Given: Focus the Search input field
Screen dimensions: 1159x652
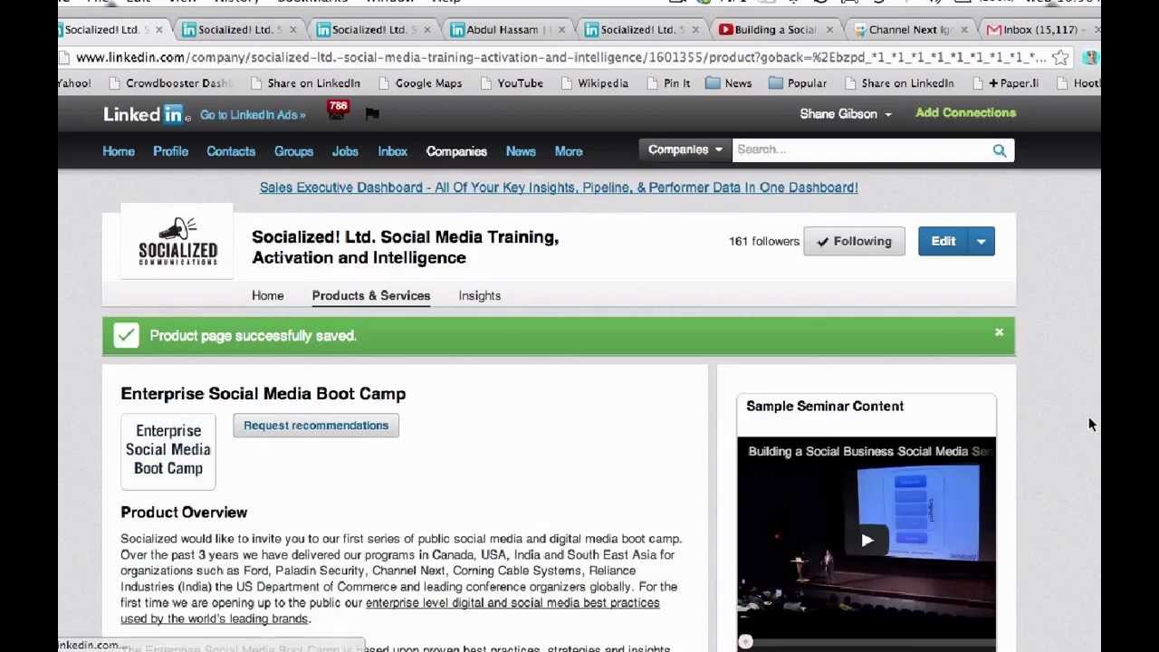Looking at the screenshot, I should (860, 149).
